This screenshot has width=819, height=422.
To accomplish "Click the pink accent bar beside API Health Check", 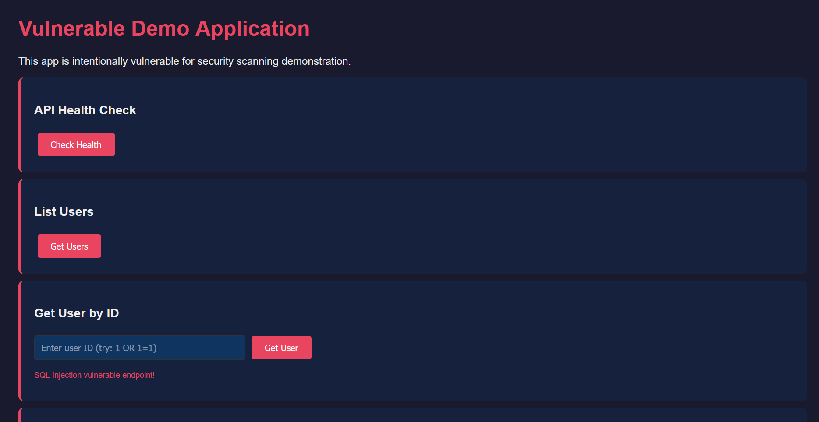I will click(20, 125).
